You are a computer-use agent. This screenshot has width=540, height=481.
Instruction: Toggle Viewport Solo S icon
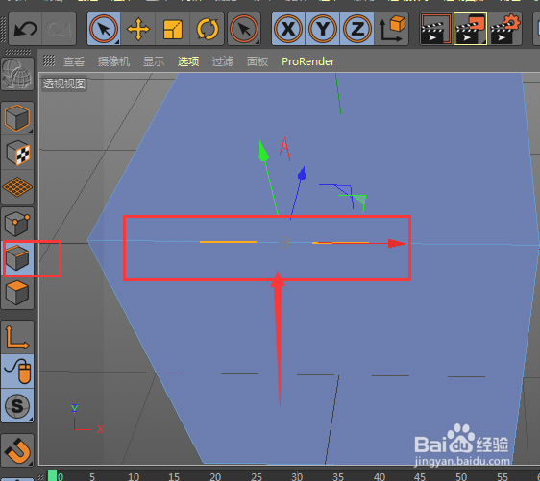[x=17, y=406]
